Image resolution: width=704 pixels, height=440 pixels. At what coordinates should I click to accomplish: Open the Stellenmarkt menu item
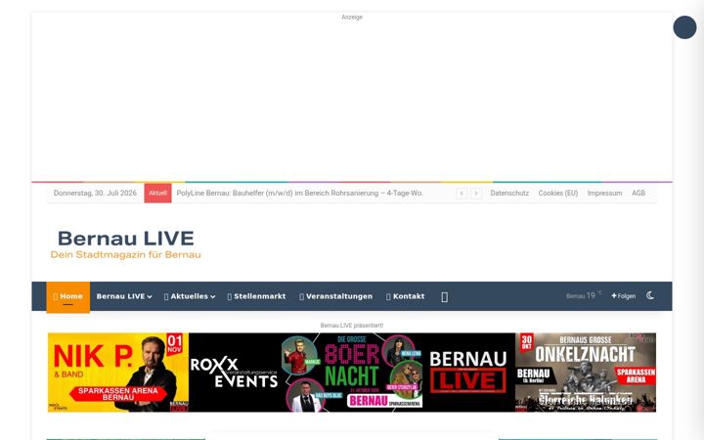(x=256, y=296)
